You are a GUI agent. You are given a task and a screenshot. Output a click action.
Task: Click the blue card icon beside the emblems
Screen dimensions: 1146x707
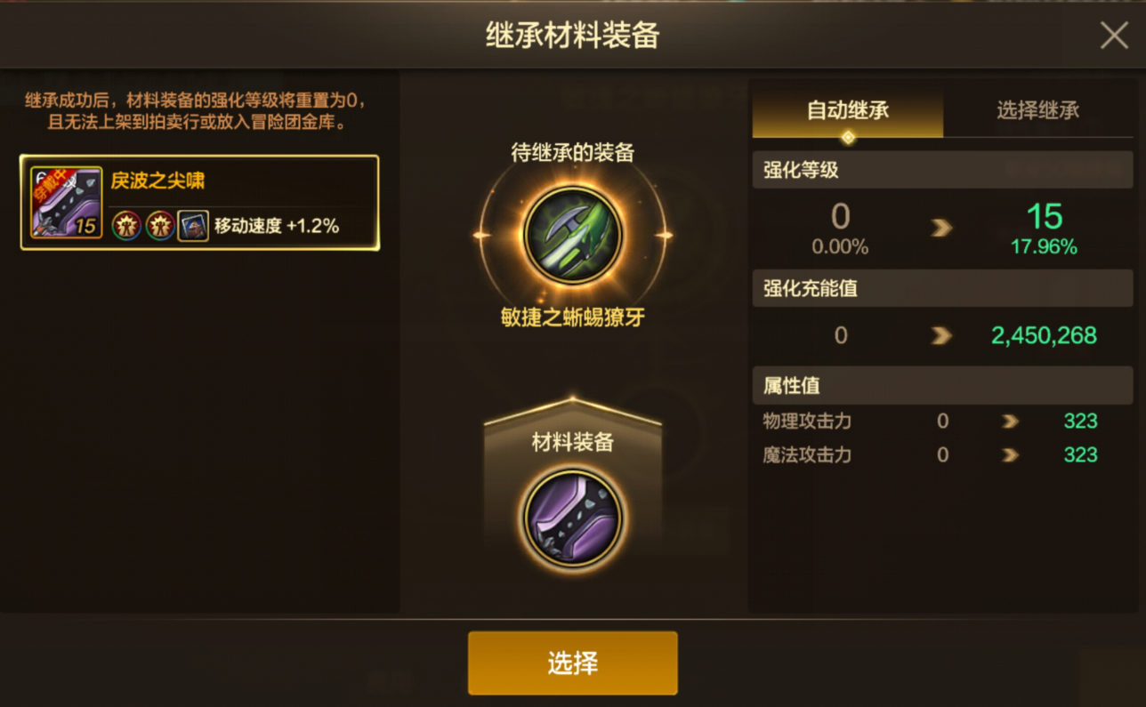pyautogui.click(x=193, y=226)
